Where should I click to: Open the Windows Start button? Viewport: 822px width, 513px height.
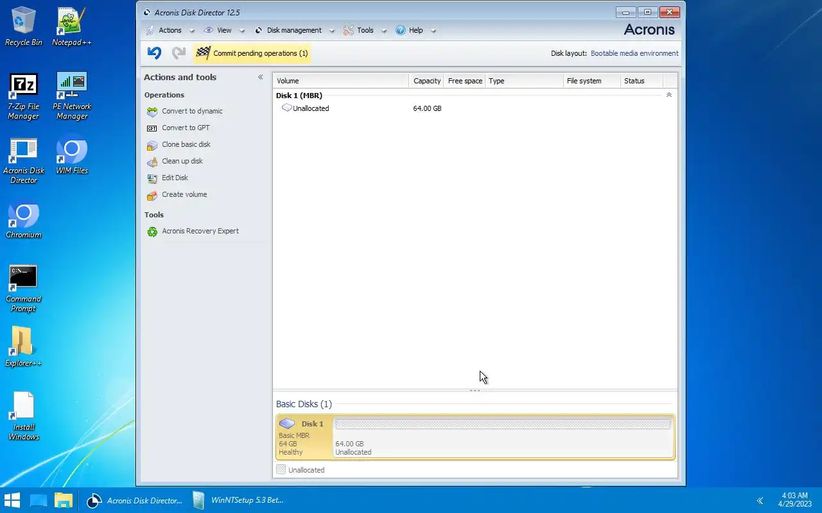(12, 500)
